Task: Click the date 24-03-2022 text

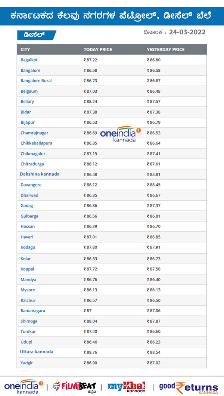Action: coord(187,32)
